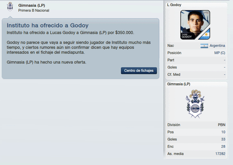The height and width of the screenshot is (165, 233).
Task: Click Lucas Godoy's player portrait
Action: click(195, 25)
